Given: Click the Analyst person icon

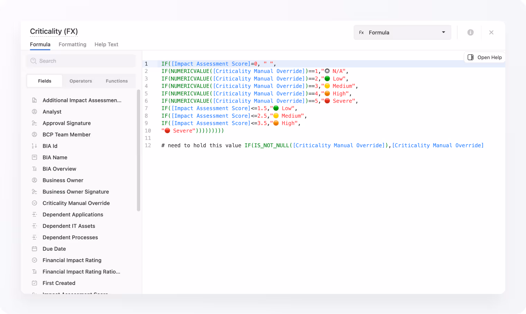Looking at the screenshot, I should click(x=34, y=112).
